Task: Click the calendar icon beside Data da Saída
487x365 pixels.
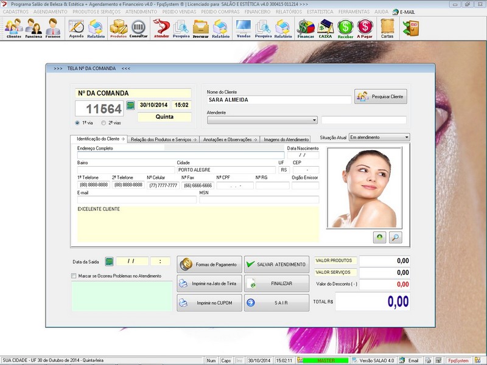Action: tap(110, 262)
